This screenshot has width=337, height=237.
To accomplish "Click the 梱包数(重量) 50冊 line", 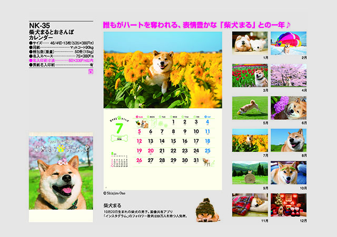I will tap(61, 52).
